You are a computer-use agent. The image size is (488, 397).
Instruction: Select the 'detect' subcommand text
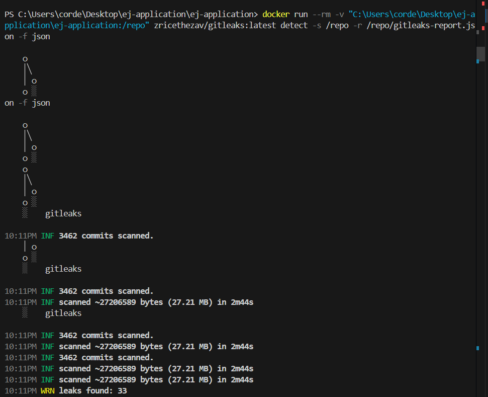coord(294,25)
